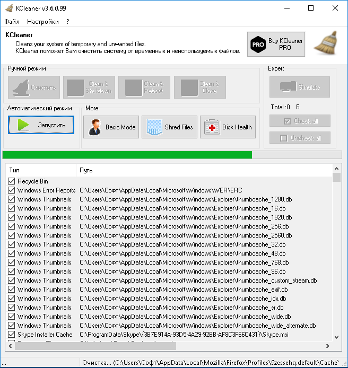Click the green play arrow icon on Запустить
Image resolution: width=348 pixels, height=368 pixels.
pos(23,125)
